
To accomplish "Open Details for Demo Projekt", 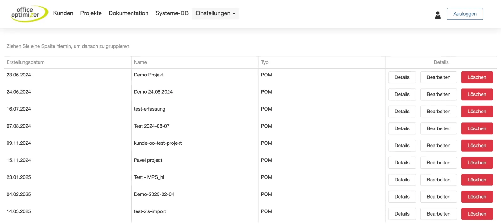I will click(402, 77).
